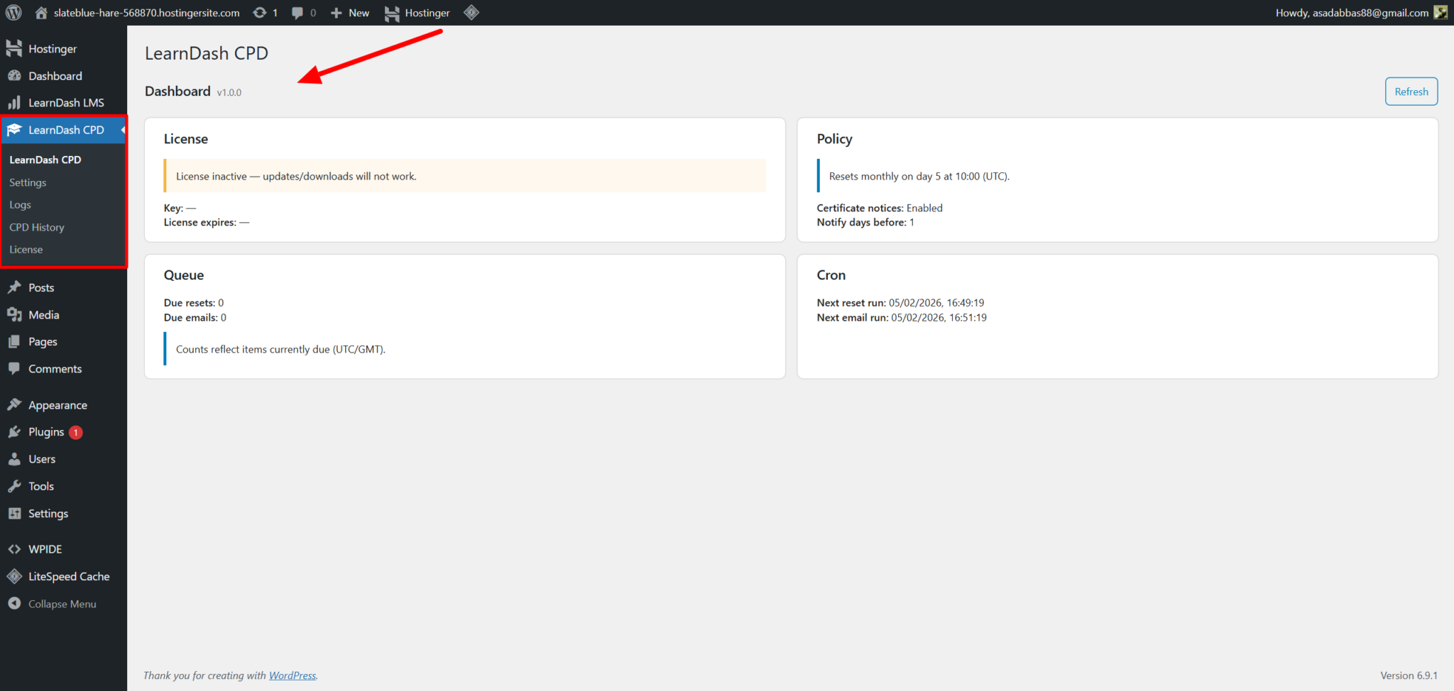Open Plugins with the update badge
Image resolution: width=1454 pixels, height=691 pixels.
pos(47,432)
